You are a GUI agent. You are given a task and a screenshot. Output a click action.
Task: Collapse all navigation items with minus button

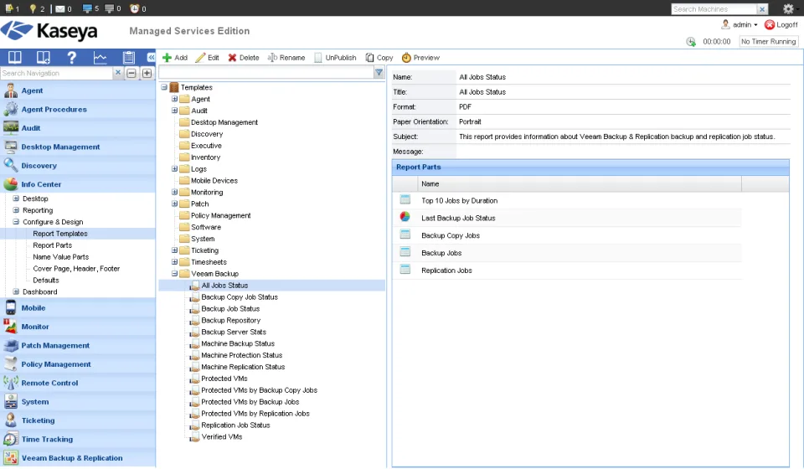(131, 74)
